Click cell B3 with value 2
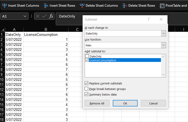The image size is (188, 122). [x=46, y=44]
